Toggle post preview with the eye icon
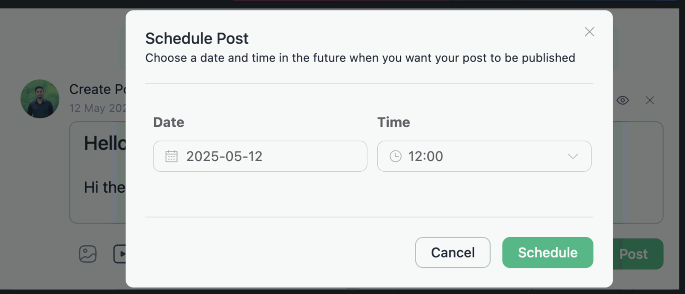685x294 pixels. point(622,100)
